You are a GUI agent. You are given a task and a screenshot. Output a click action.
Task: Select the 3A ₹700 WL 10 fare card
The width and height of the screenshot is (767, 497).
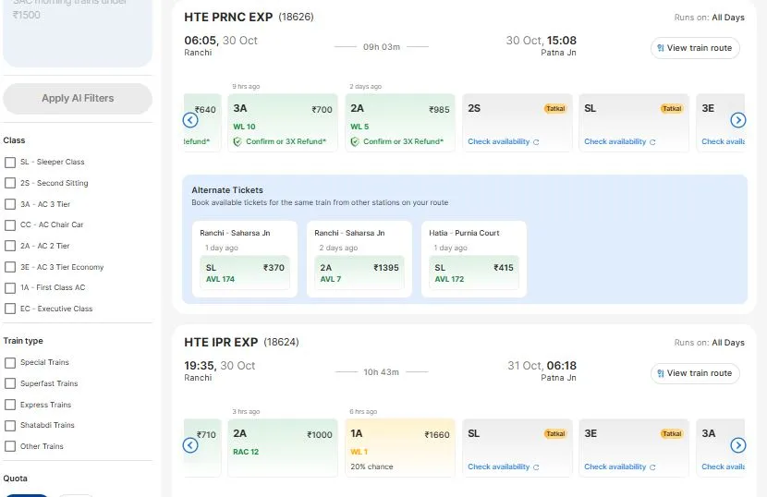283,123
